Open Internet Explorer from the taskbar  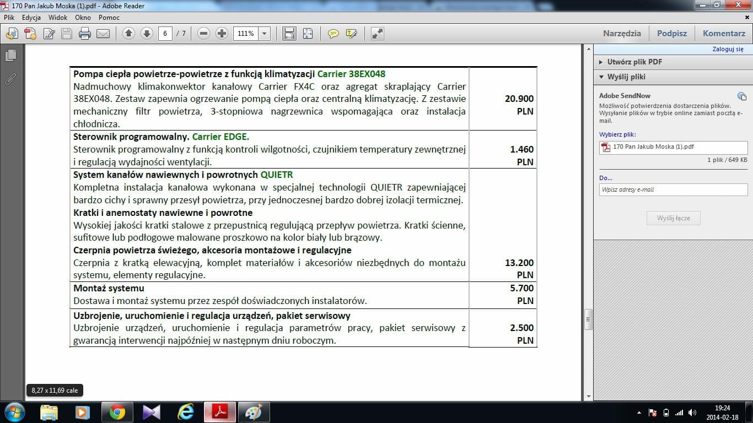coord(186,413)
